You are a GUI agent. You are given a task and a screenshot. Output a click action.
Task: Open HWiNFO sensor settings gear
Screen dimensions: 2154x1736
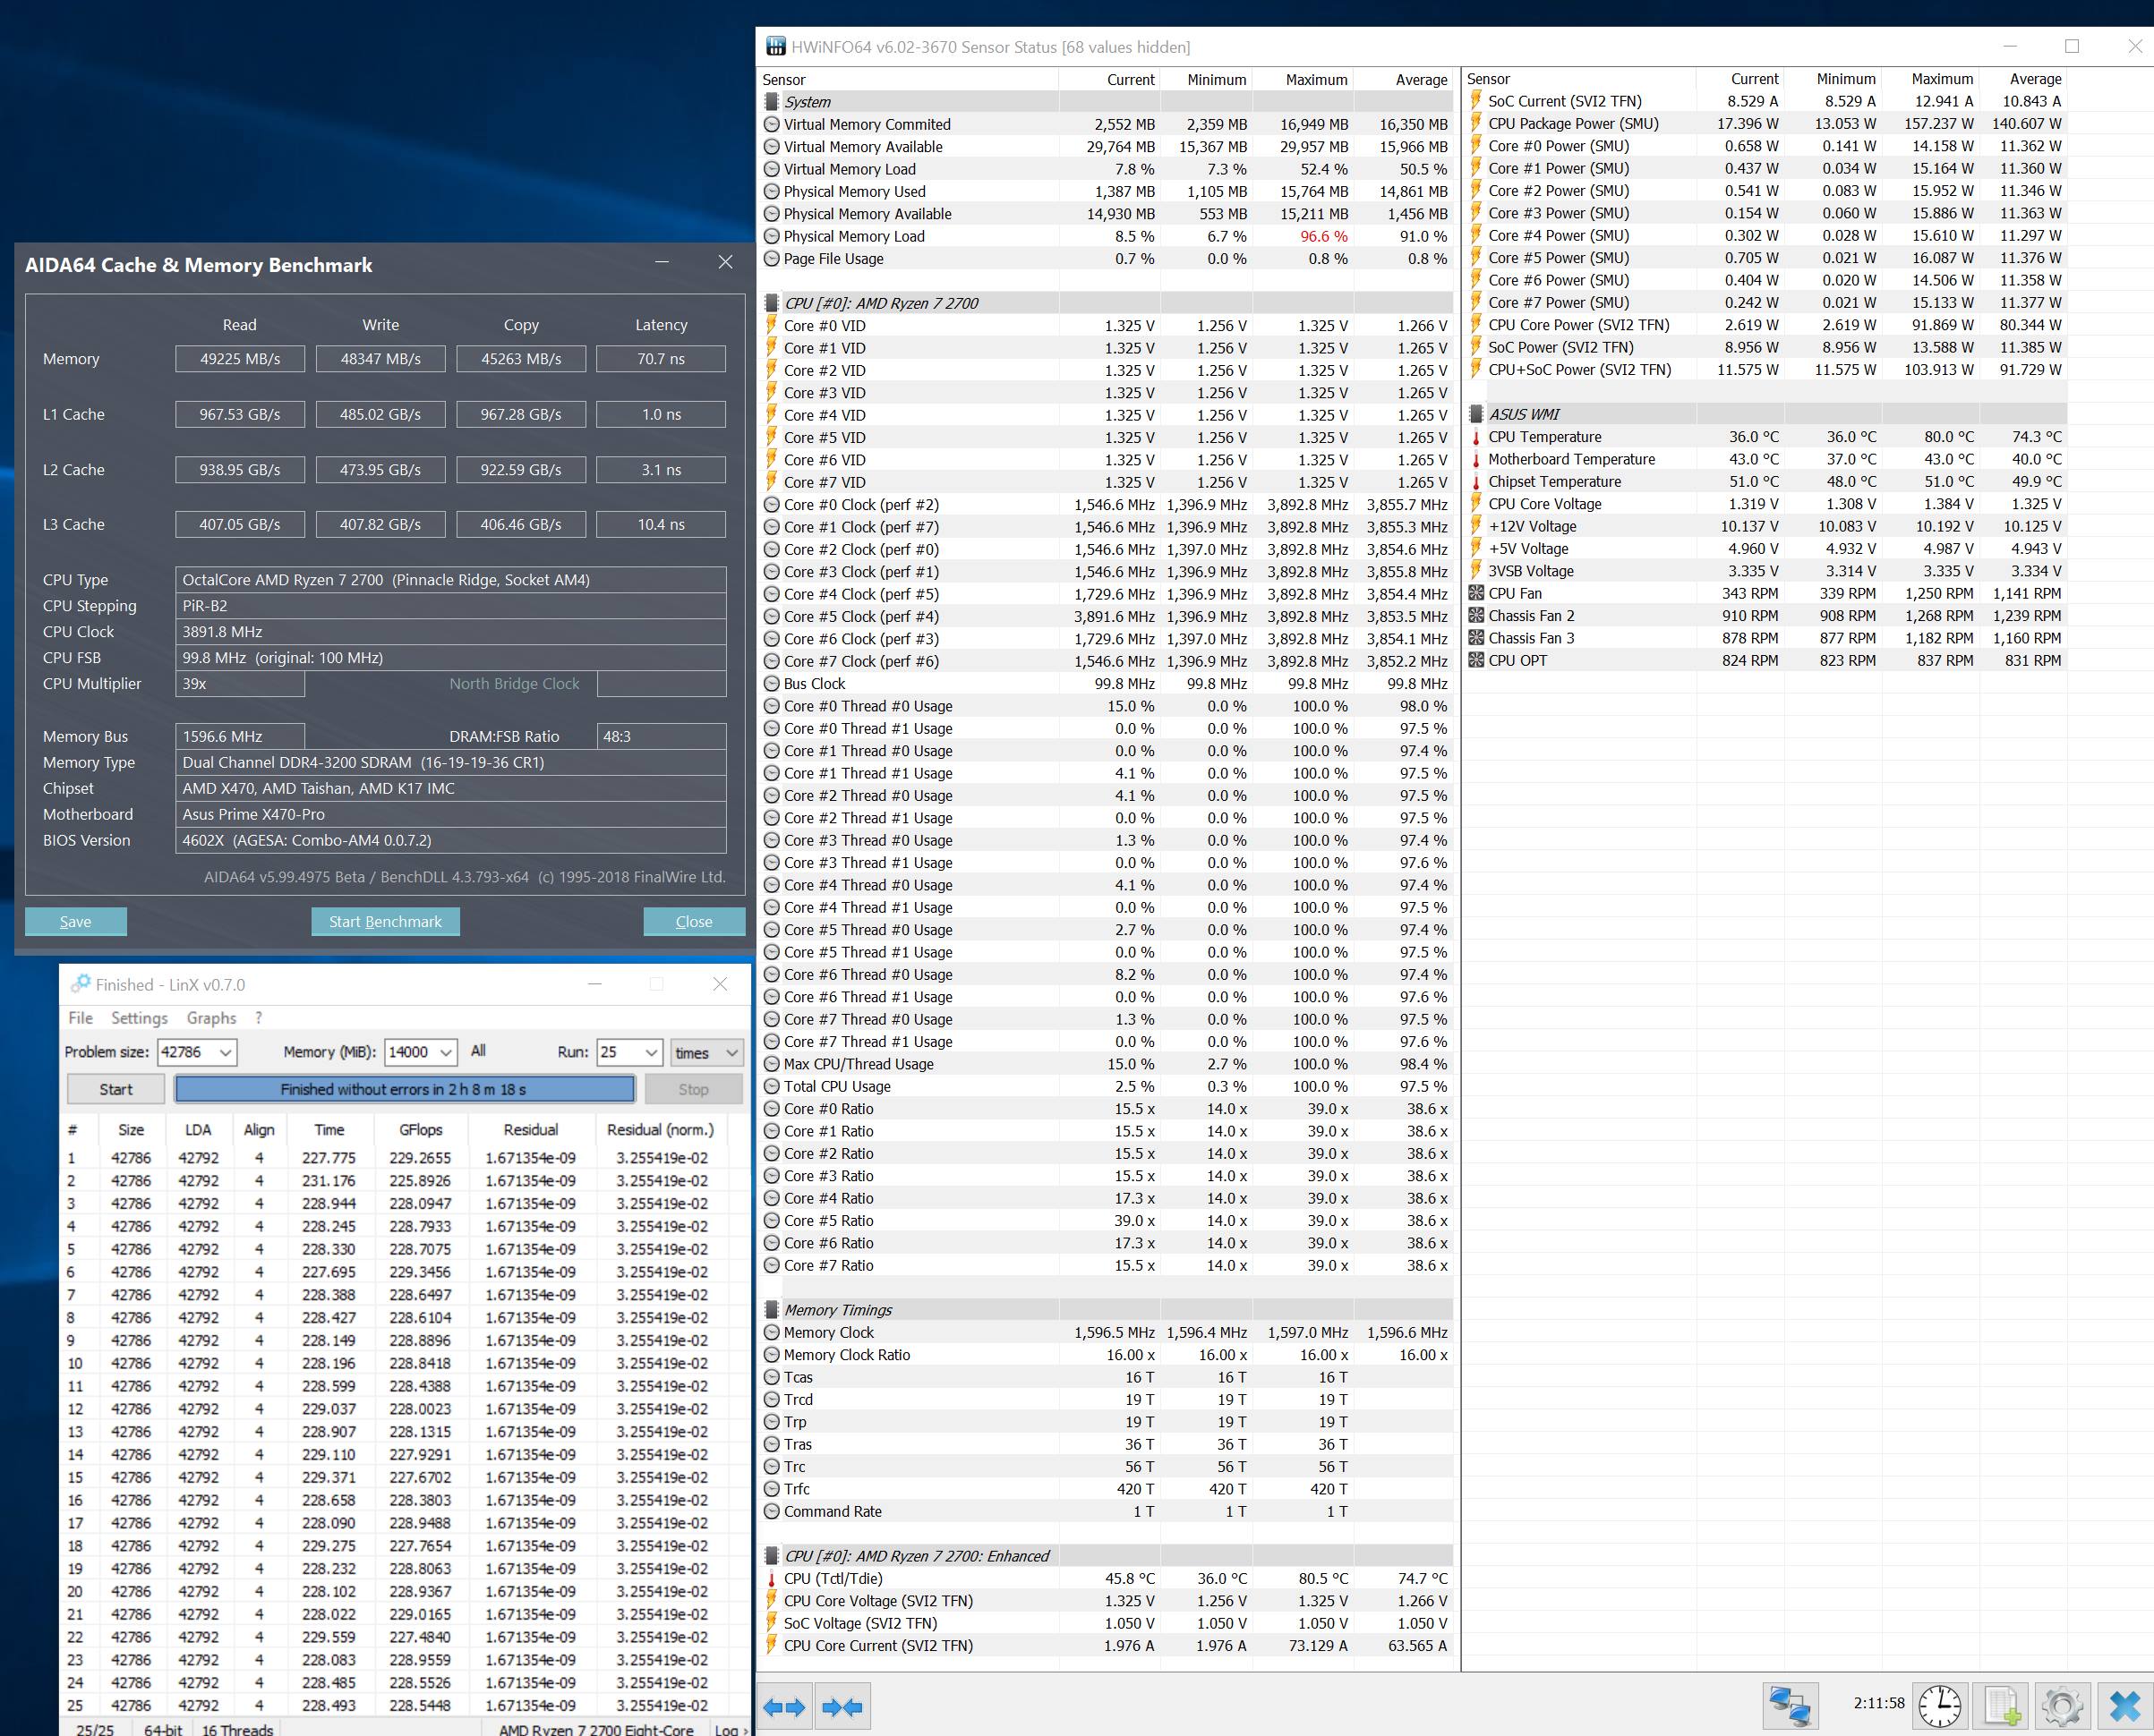tap(2062, 1705)
